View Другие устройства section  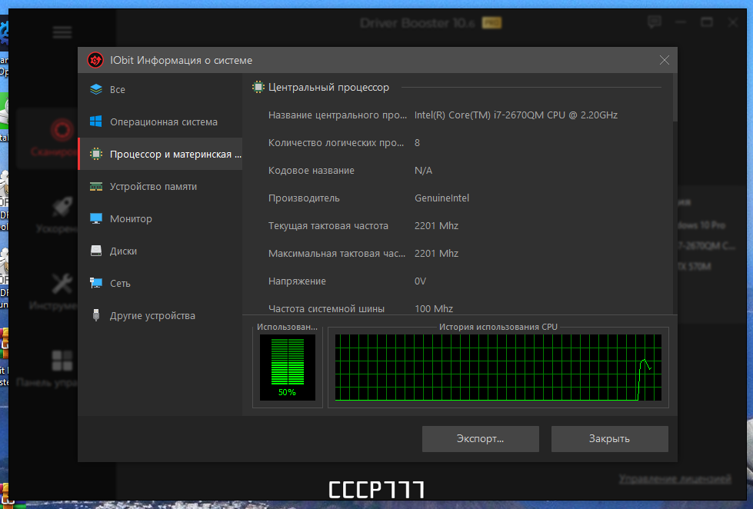(161, 315)
